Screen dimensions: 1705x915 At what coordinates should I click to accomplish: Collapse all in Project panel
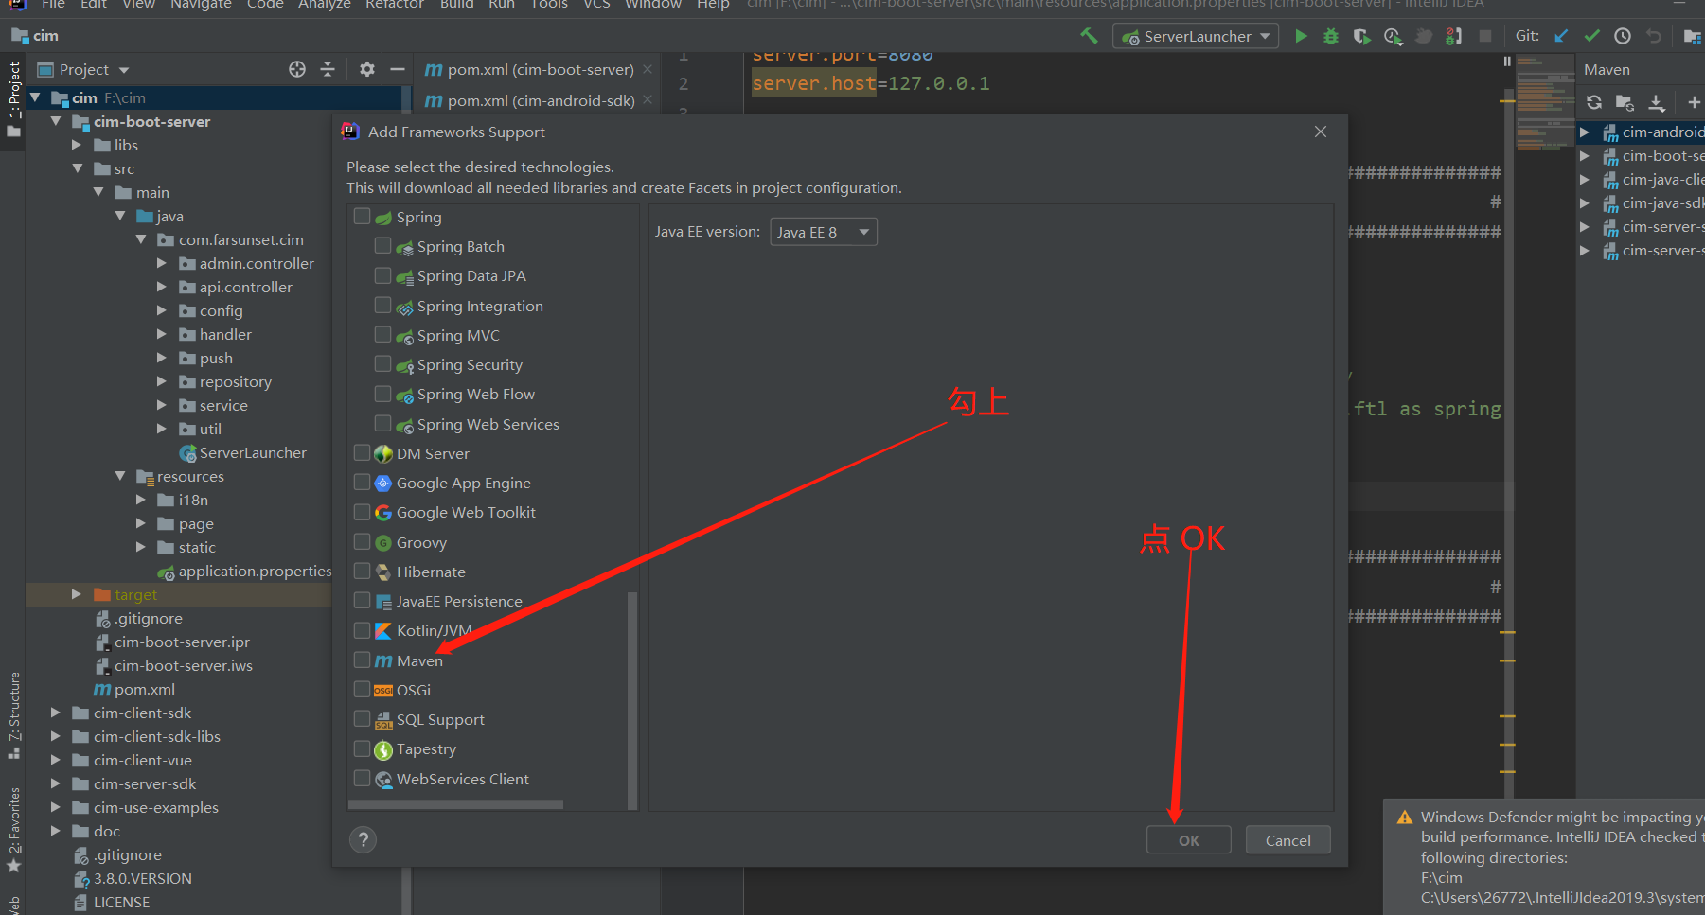[328, 69]
